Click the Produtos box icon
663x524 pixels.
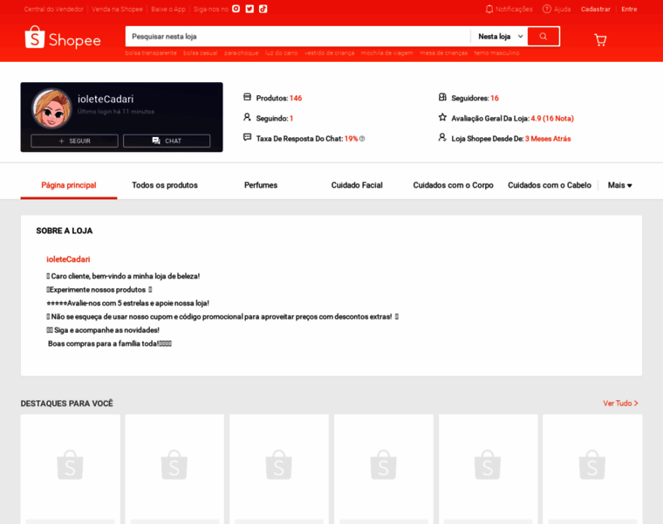point(248,97)
